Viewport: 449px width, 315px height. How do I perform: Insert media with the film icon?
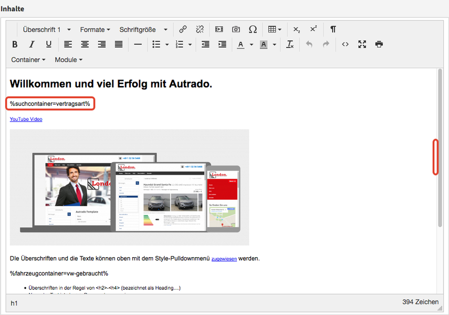point(219,29)
